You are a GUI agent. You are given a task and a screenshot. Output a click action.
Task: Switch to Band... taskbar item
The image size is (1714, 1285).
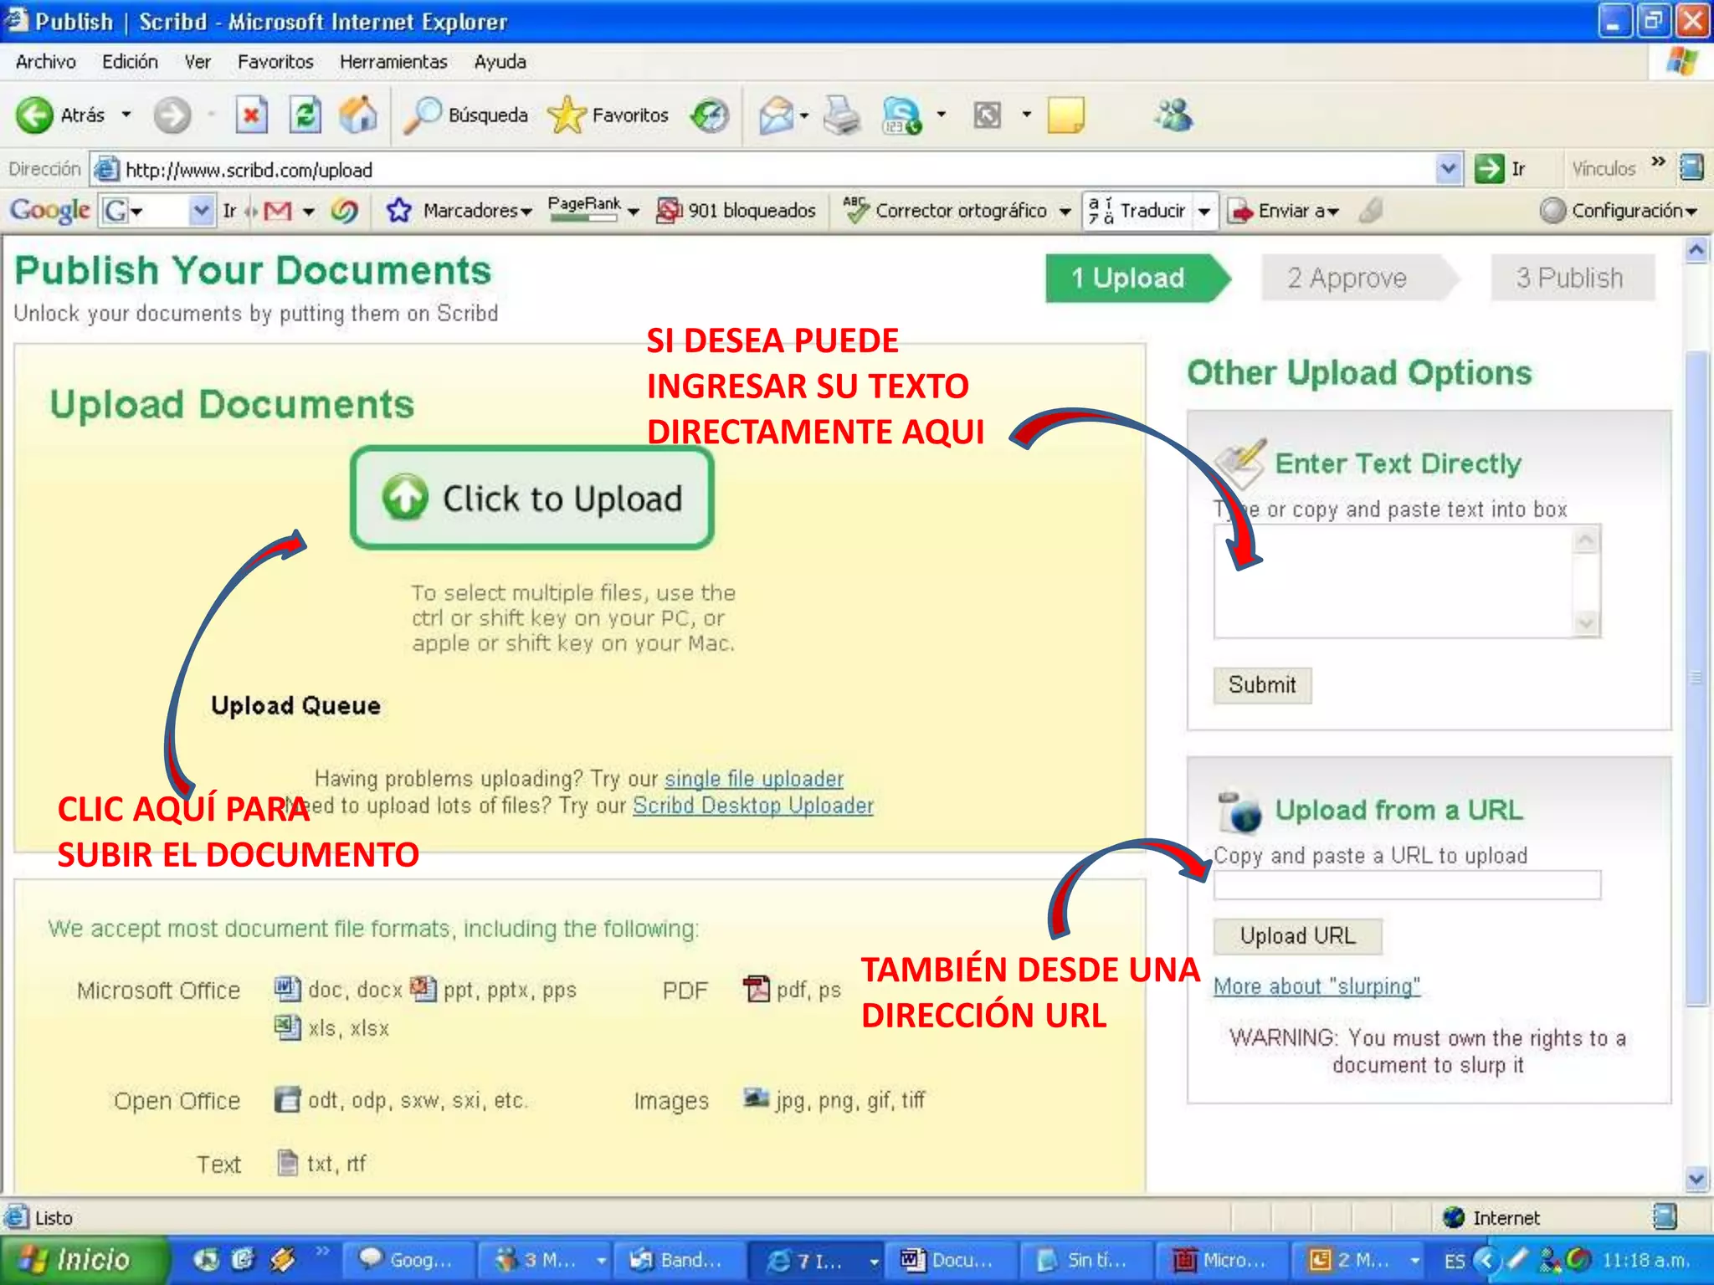(x=679, y=1260)
